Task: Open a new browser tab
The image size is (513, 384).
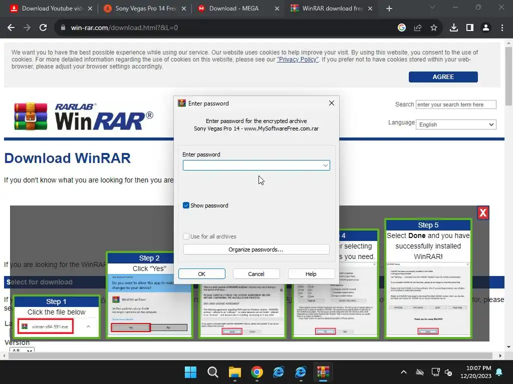Action: [x=389, y=8]
